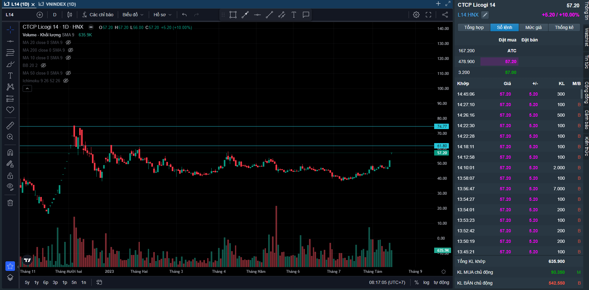
Task: Undo the last chart action
Action: pyautogui.click(x=184, y=15)
